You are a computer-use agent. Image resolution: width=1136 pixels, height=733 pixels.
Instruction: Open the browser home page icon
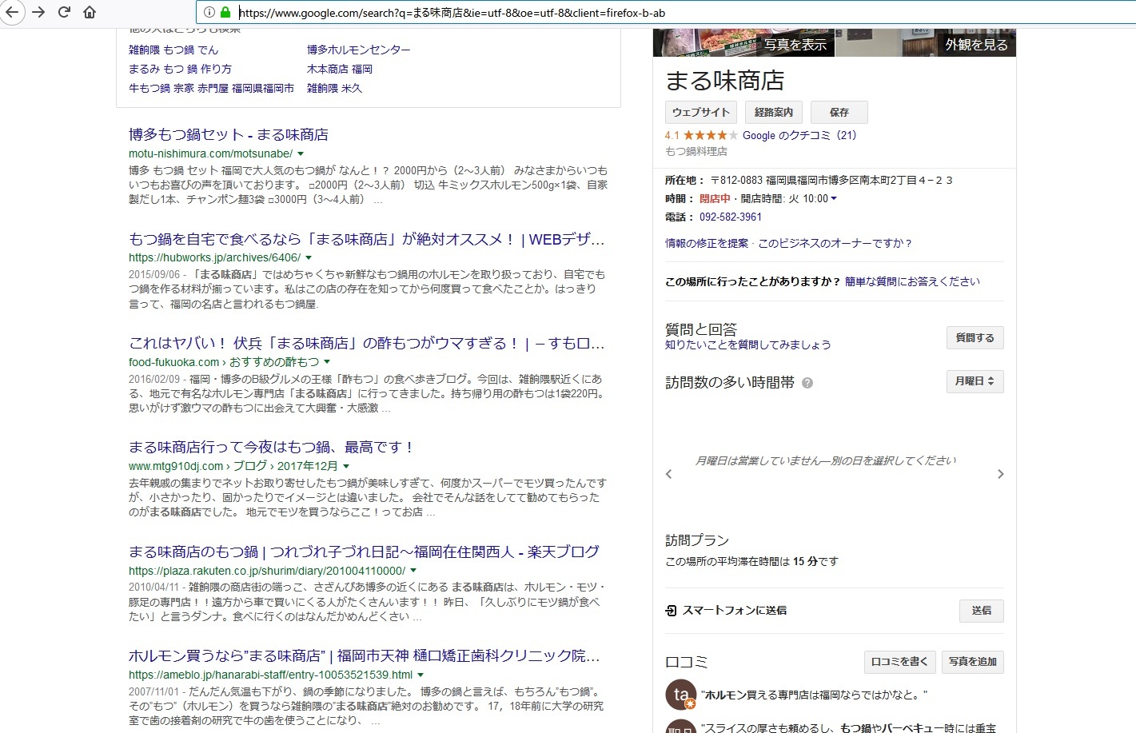pos(90,12)
